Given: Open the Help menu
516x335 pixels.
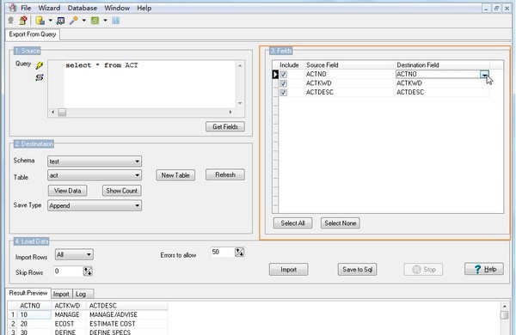Looking at the screenshot, I should coord(144,8).
